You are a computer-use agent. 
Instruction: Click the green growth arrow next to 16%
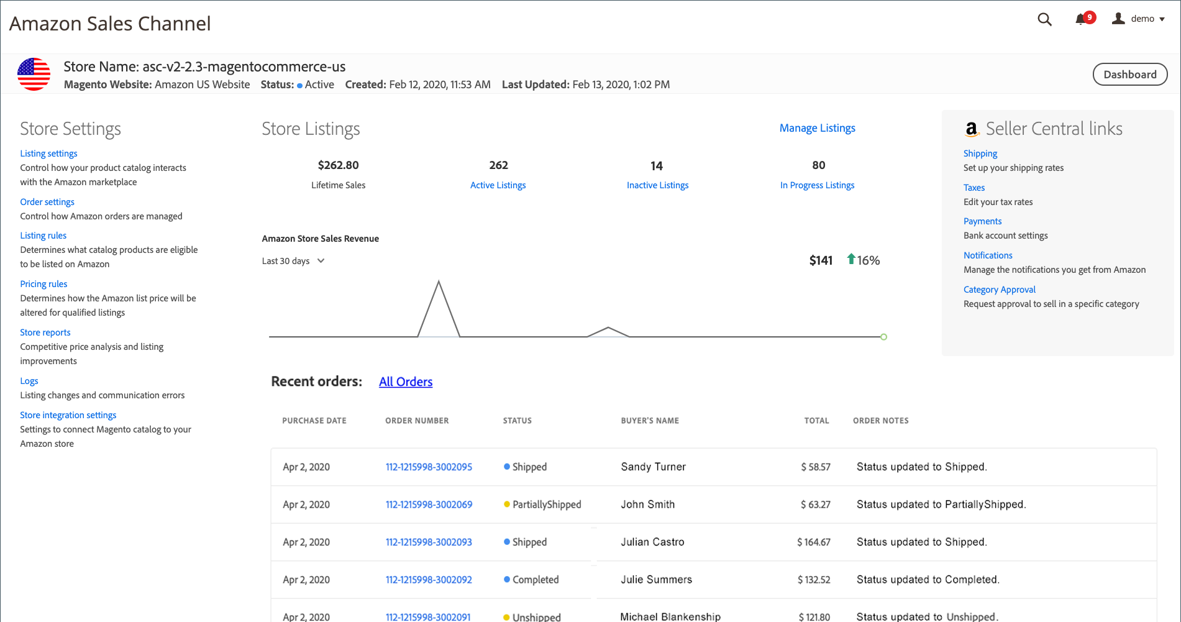pyautogui.click(x=850, y=260)
